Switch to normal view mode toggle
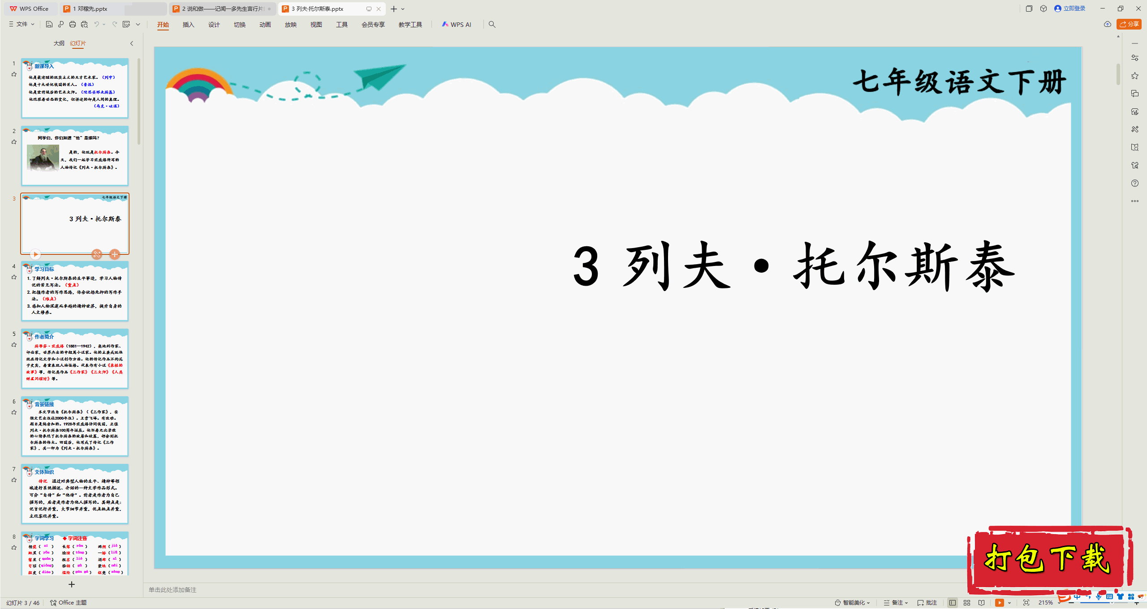 (953, 603)
